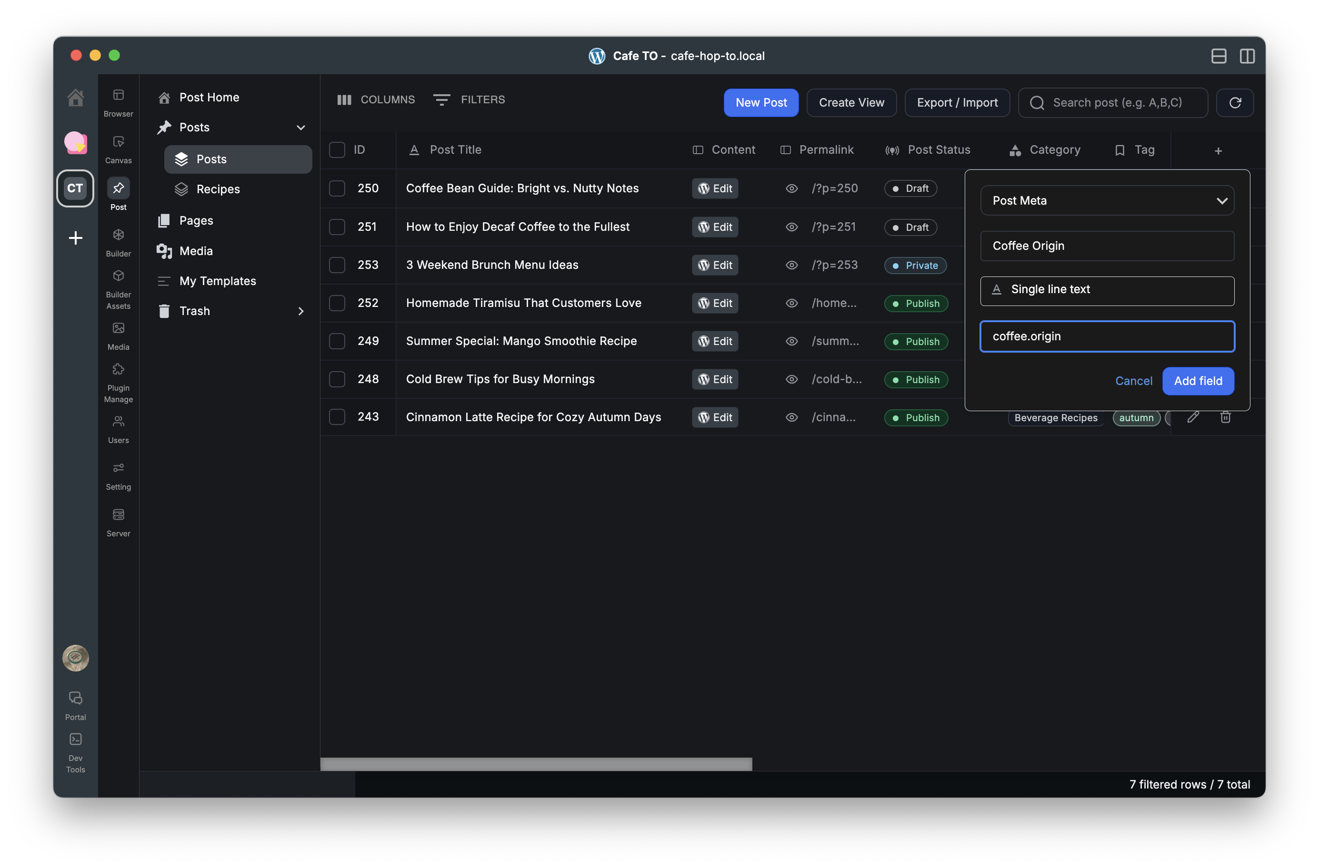
Task: Select the checkbox for post 249
Action: coord(337,341)
